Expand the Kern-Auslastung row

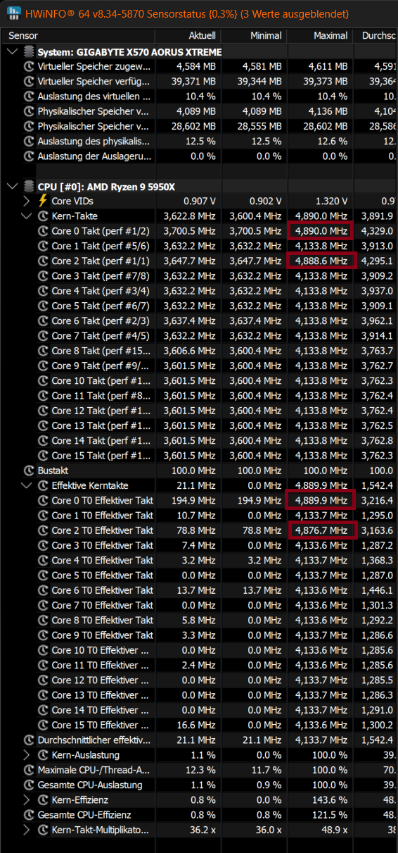(27, 755)
